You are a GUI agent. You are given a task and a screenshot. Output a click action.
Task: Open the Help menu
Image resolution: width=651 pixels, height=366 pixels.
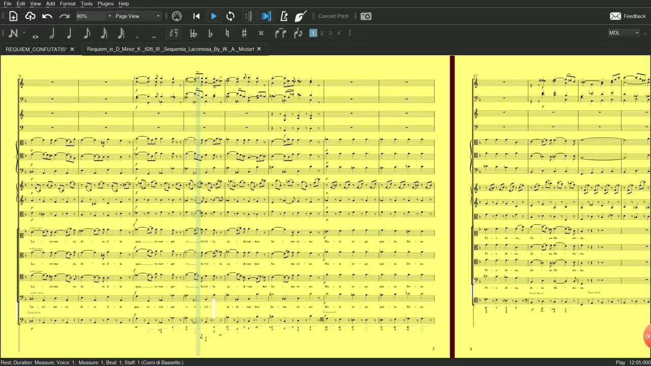[x=124, y=4]
